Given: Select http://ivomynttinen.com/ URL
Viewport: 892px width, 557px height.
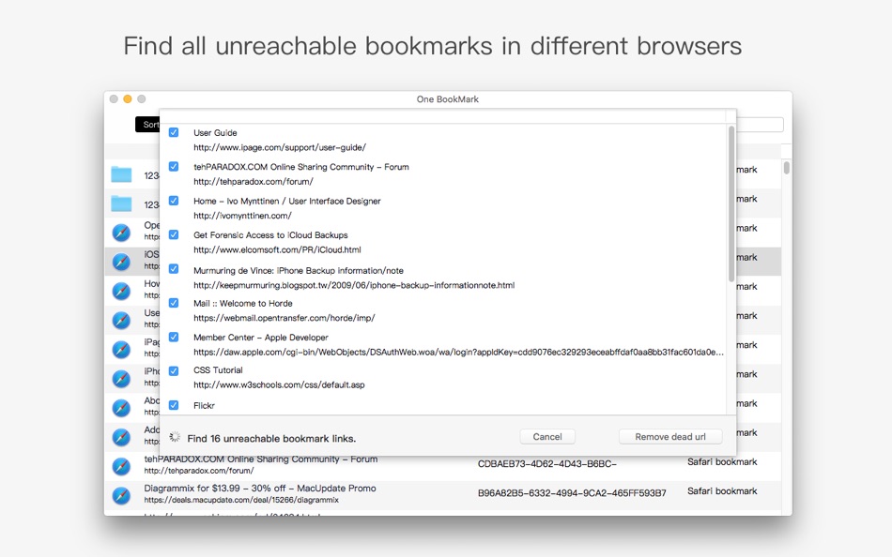Looking at the screenshot, I should [x=242, y=216].
